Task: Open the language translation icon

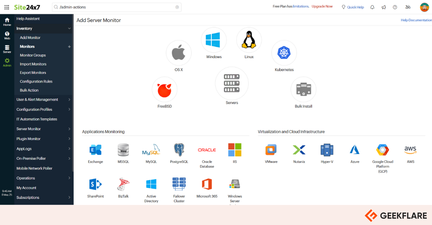Action: [x=408, y=7]
